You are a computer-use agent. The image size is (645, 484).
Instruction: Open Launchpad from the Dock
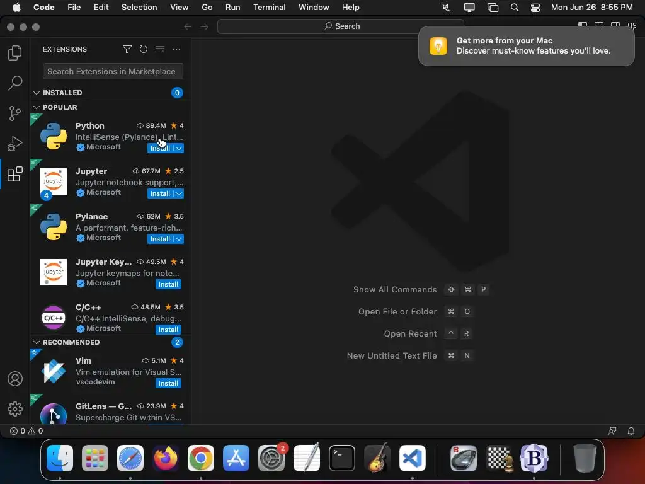[95, 458]
